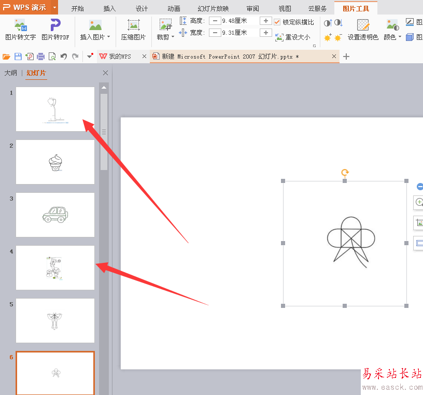This screenshot has height=395, width=423.
Task: Select slide 2 thumbnail with ice cream
Action: (x=55, y=162)
